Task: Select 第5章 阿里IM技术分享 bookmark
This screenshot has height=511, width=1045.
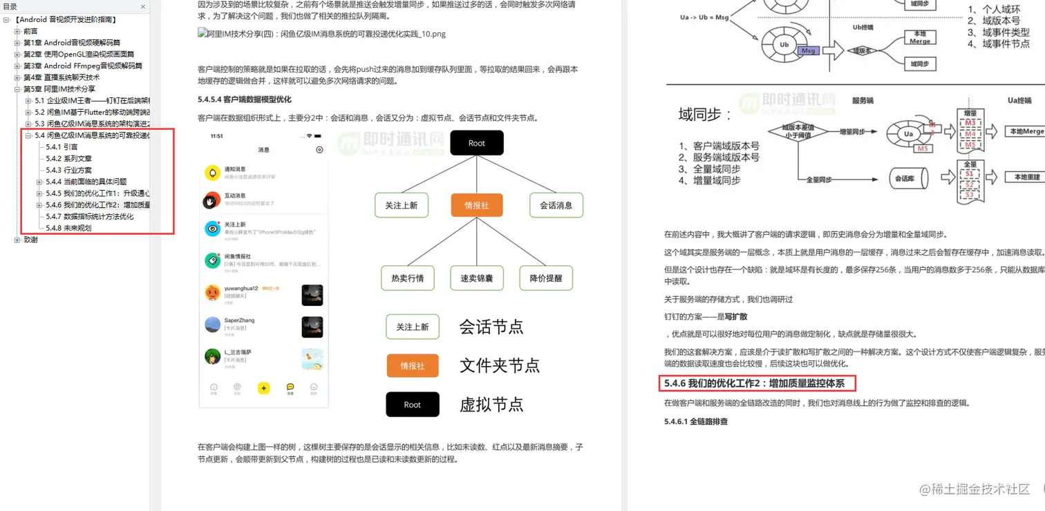Action: pyautogui.click(x=59, y=89)
